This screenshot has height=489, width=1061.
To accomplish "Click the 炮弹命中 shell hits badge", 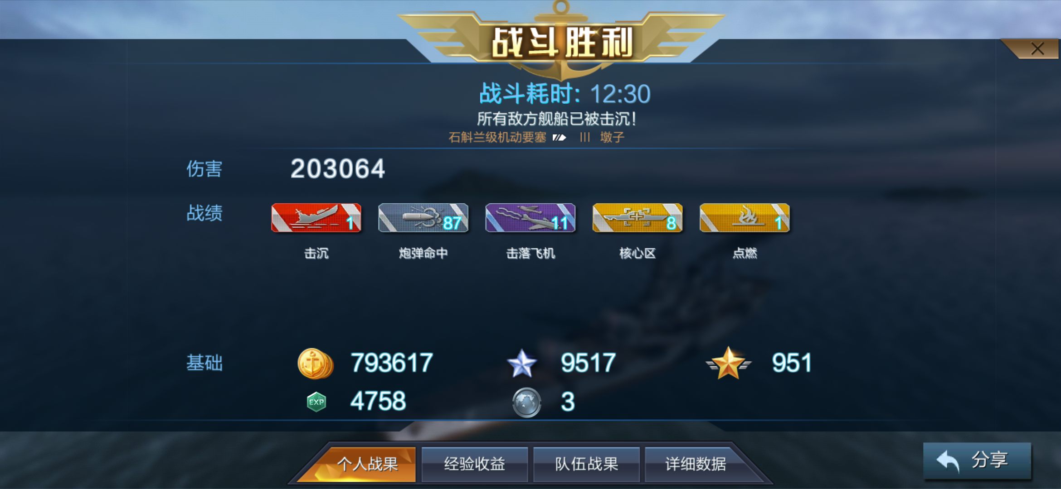I will point(423,218).
